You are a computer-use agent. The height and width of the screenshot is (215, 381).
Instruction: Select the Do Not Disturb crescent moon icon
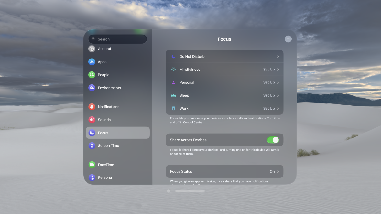[173, 56]
